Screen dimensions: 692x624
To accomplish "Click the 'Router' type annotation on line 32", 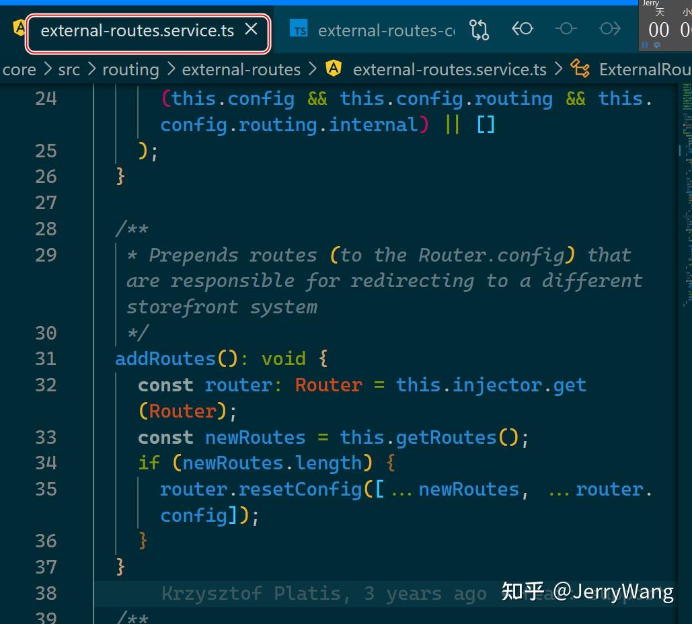I will [x=328, y=385].
